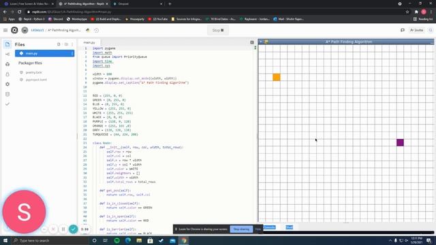Open the Mail app from the taskbar

pos(172,240)
